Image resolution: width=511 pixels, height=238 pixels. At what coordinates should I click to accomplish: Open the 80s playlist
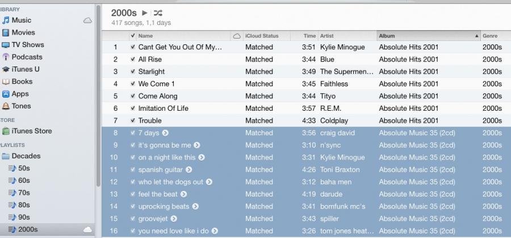click(24, 205)
